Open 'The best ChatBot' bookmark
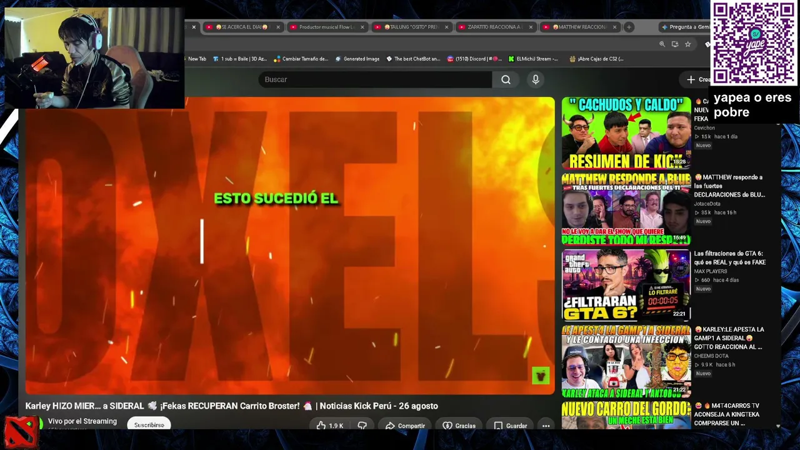The image size is (800, 450). 413,59
